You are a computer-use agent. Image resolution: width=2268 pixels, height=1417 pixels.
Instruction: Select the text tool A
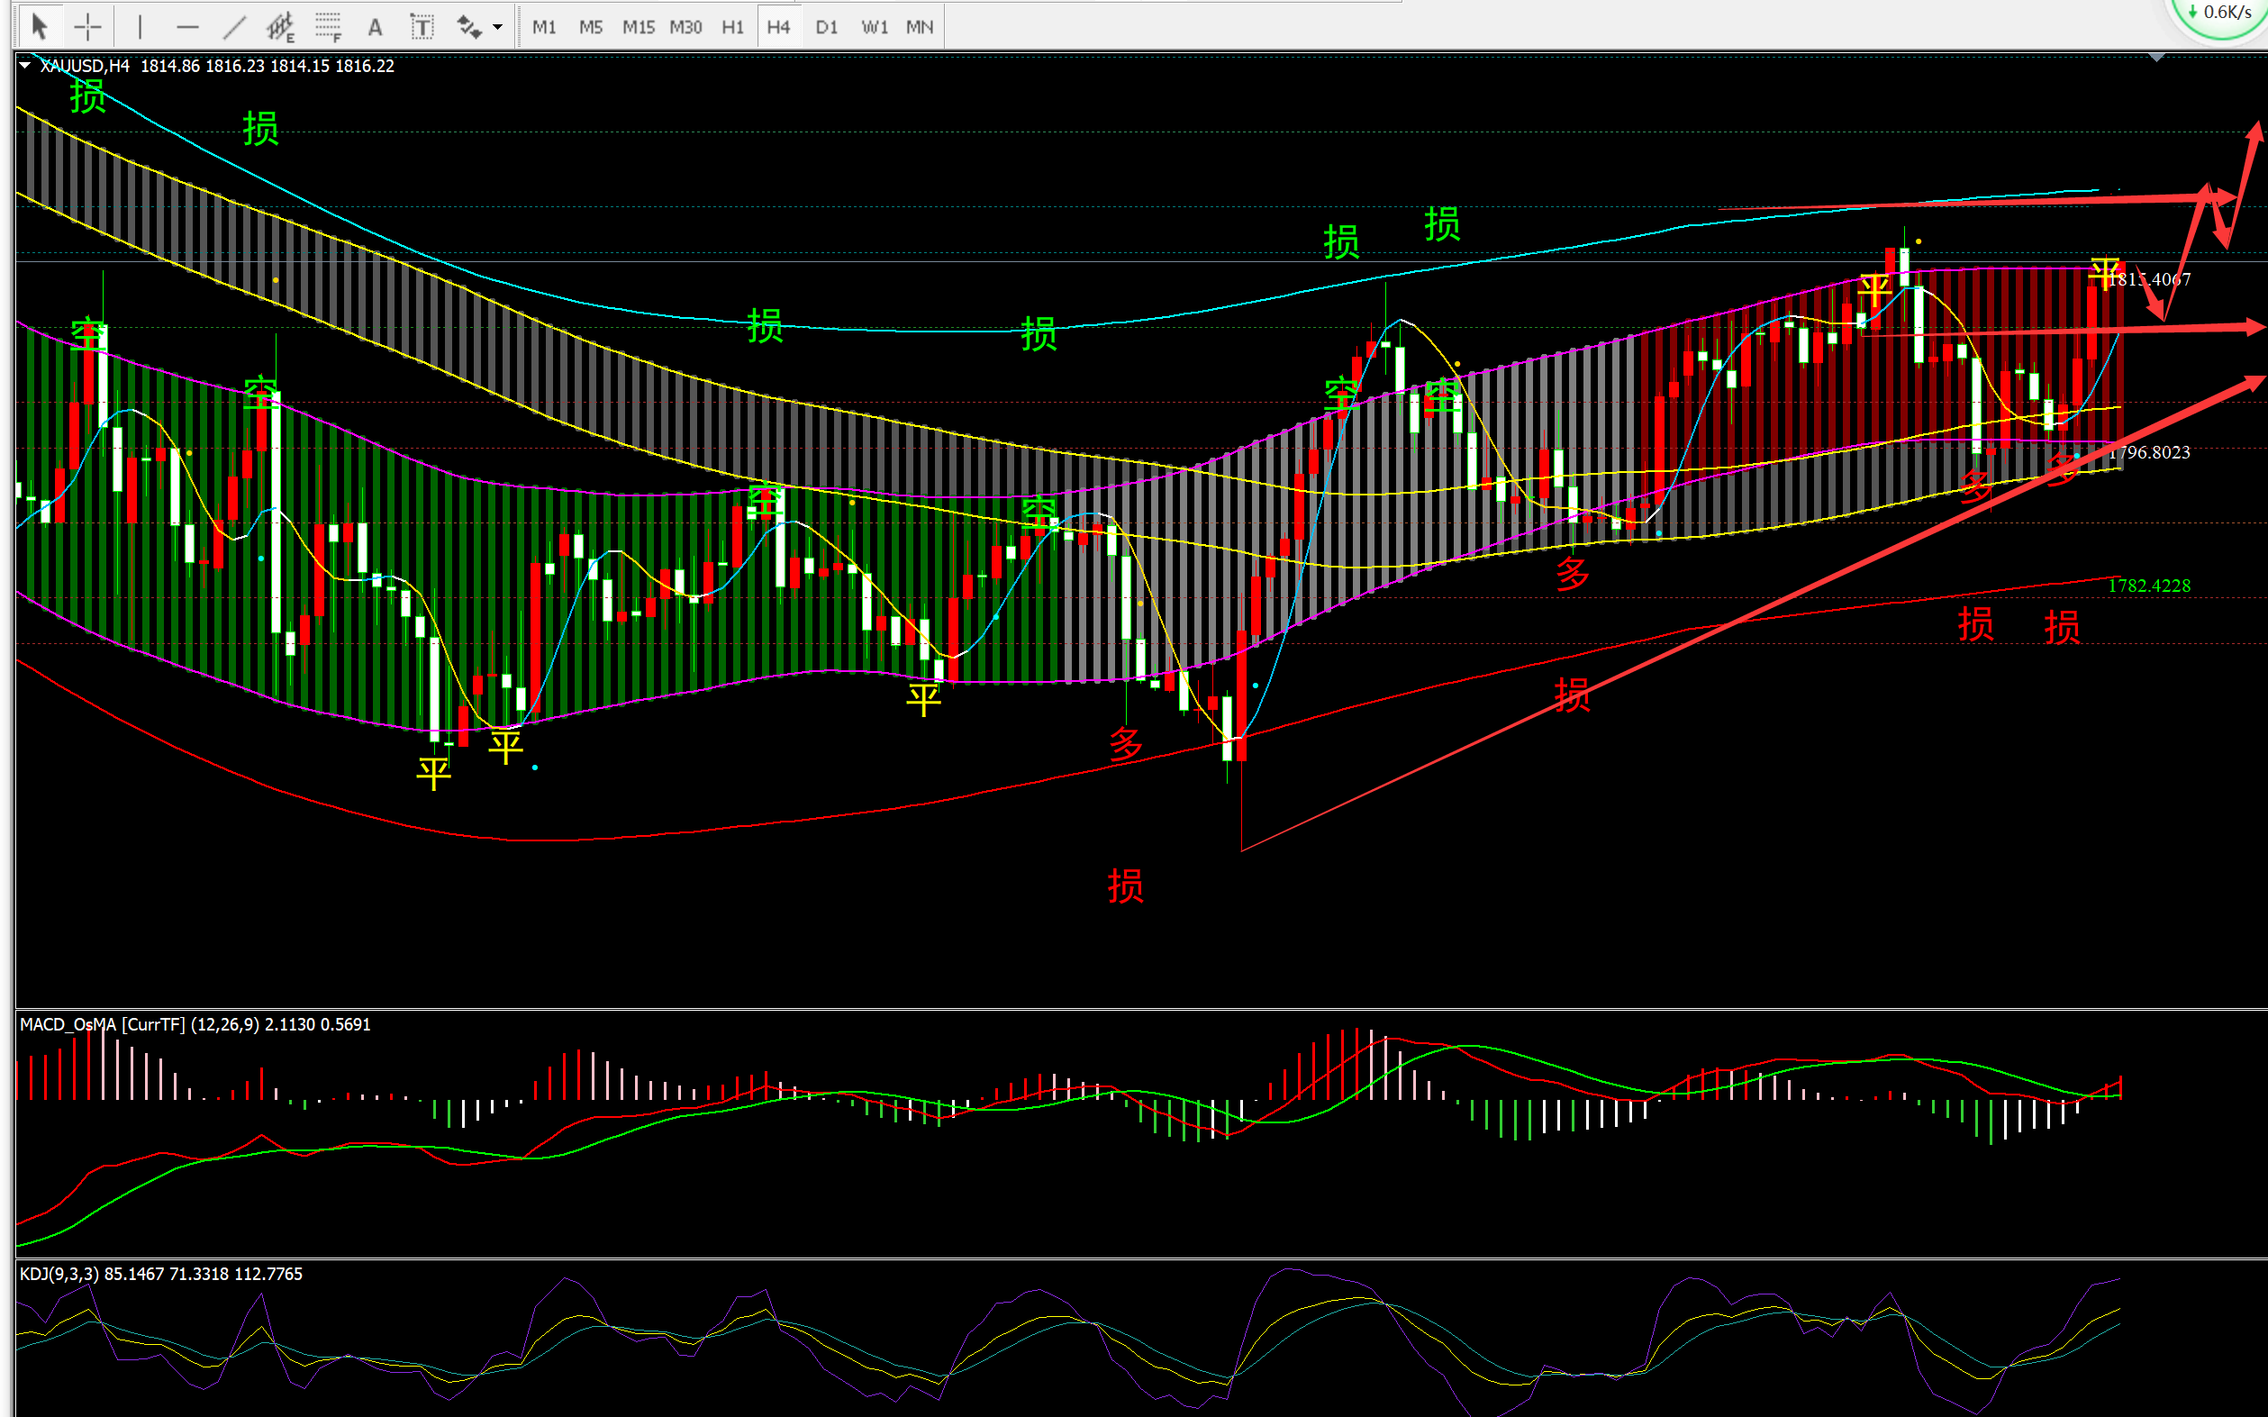coord(375,27)
